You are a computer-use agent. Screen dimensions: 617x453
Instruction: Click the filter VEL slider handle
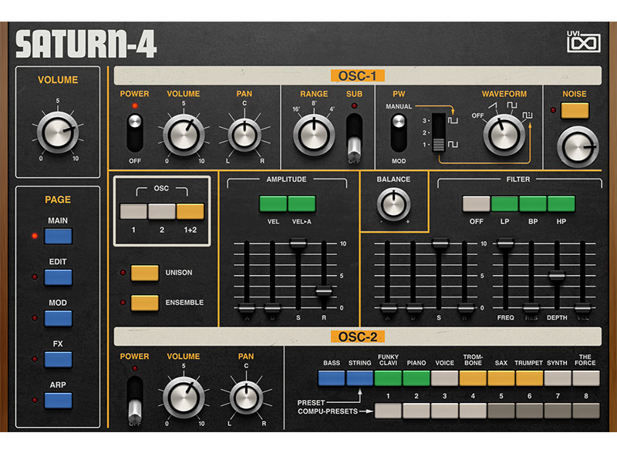[x=583, y=307]
